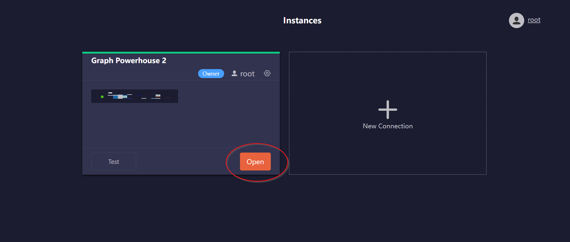570x242 pixels.
Task: Open settings gear for Graph Powerhouse 2
Action: (x=267, y=73)
